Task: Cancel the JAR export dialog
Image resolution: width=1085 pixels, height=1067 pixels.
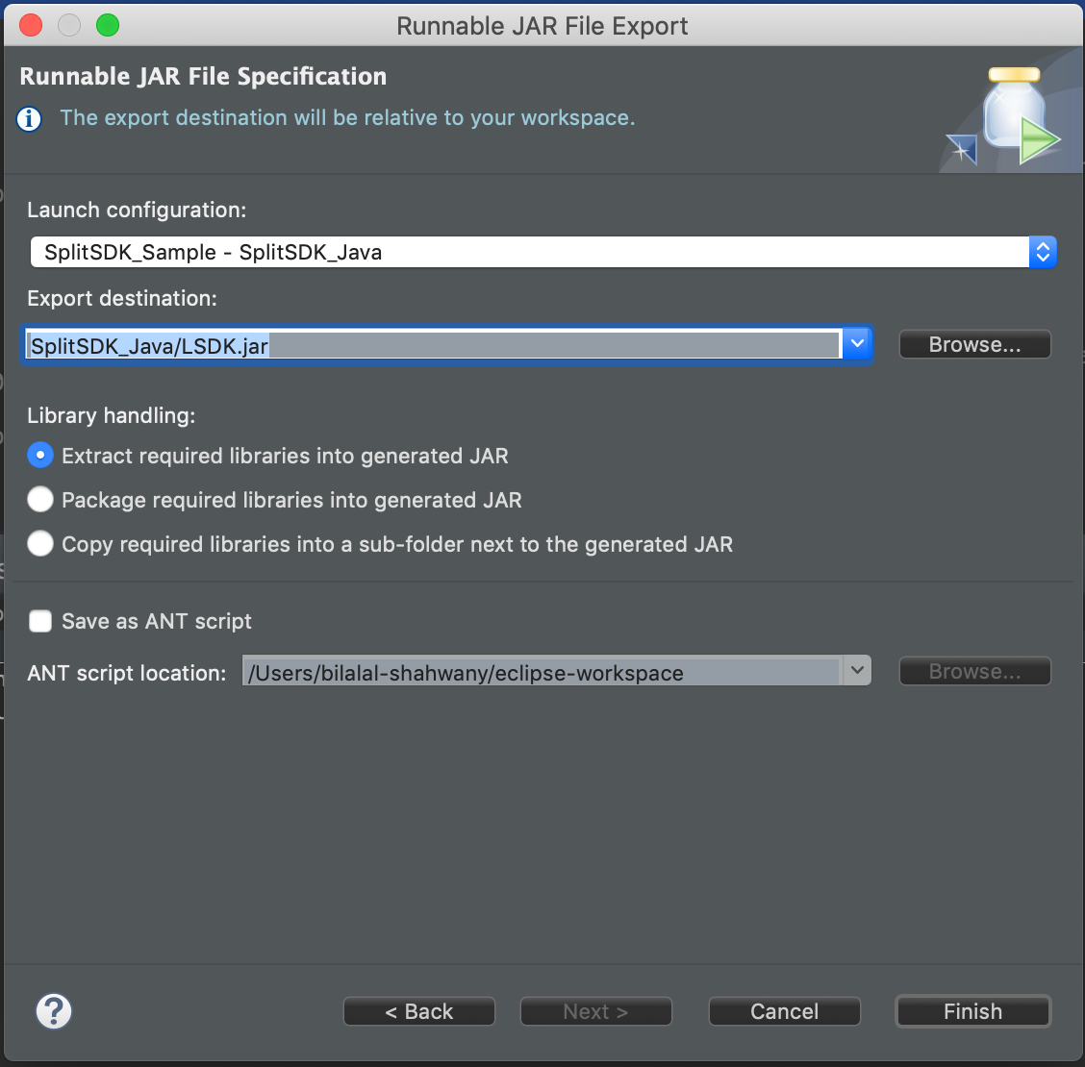Action: (x=784, y=1011)
